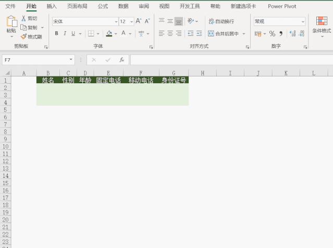Apply font color A icon
Screen dimensions: 333x248
pyautogui.click(x=124, y=33)
